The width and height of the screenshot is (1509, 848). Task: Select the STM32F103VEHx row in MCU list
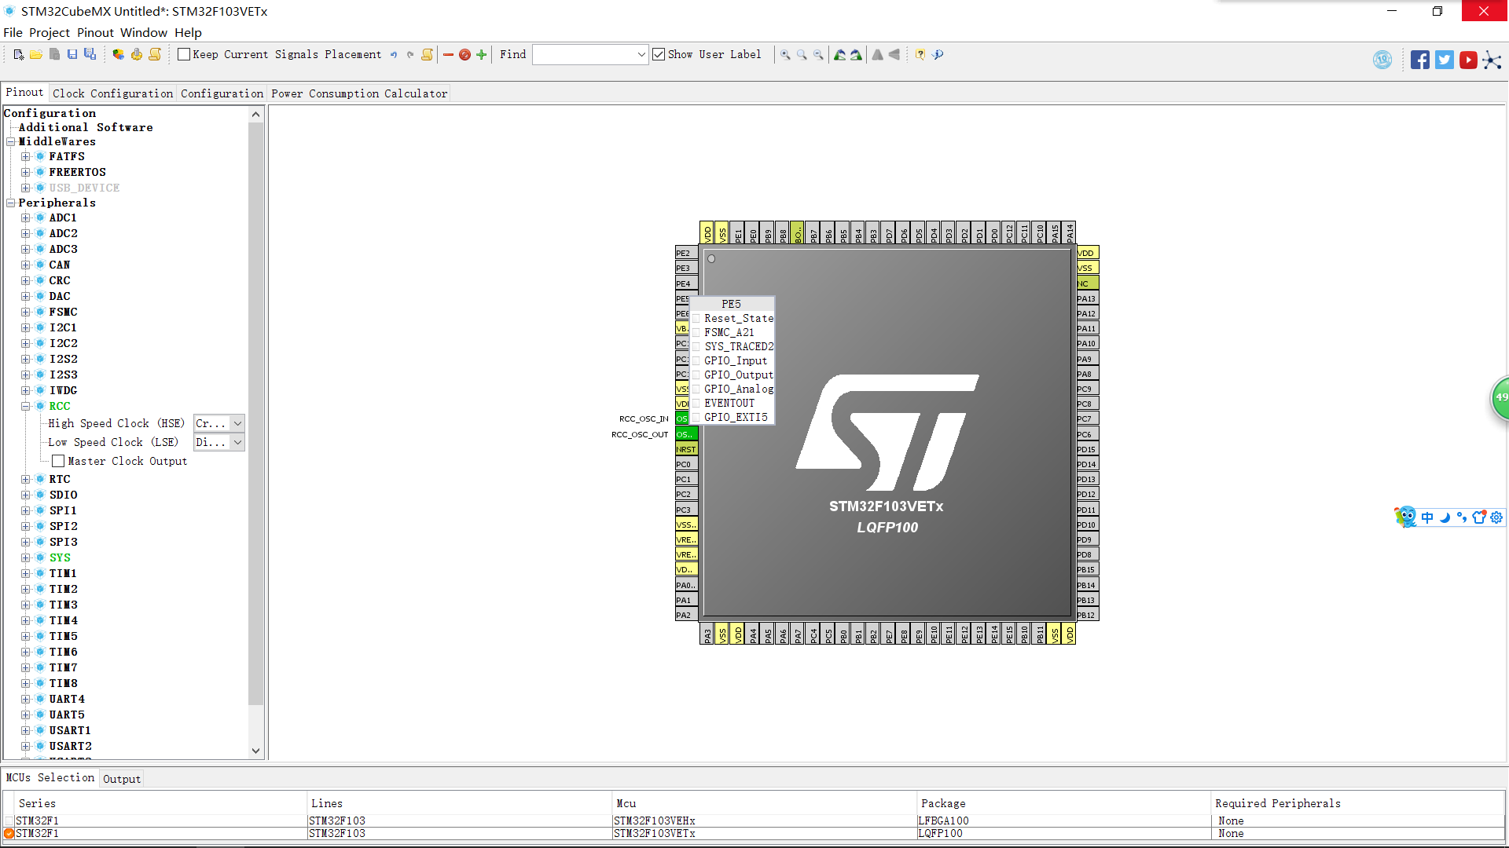click(x=754, y=821)
